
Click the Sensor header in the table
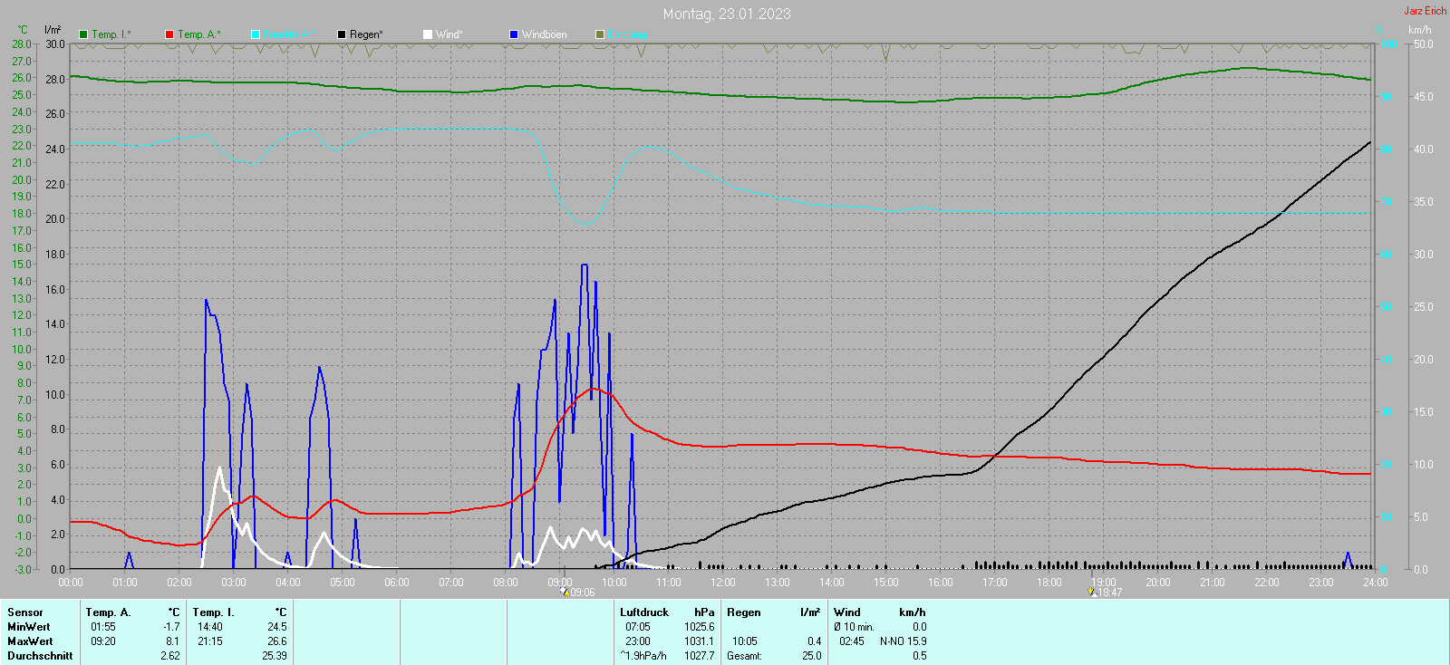[x=25, y=612]
